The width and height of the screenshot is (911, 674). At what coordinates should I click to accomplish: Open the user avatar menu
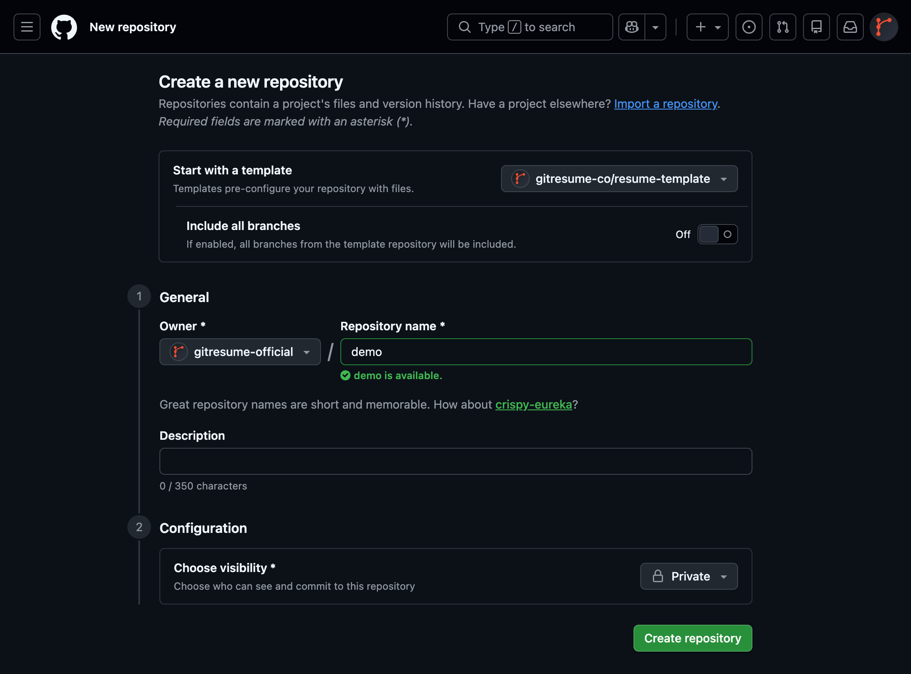click(884, 27)
